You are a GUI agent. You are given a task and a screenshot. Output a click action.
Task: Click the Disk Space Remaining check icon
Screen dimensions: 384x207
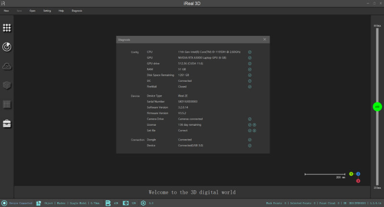coord(250,75)
